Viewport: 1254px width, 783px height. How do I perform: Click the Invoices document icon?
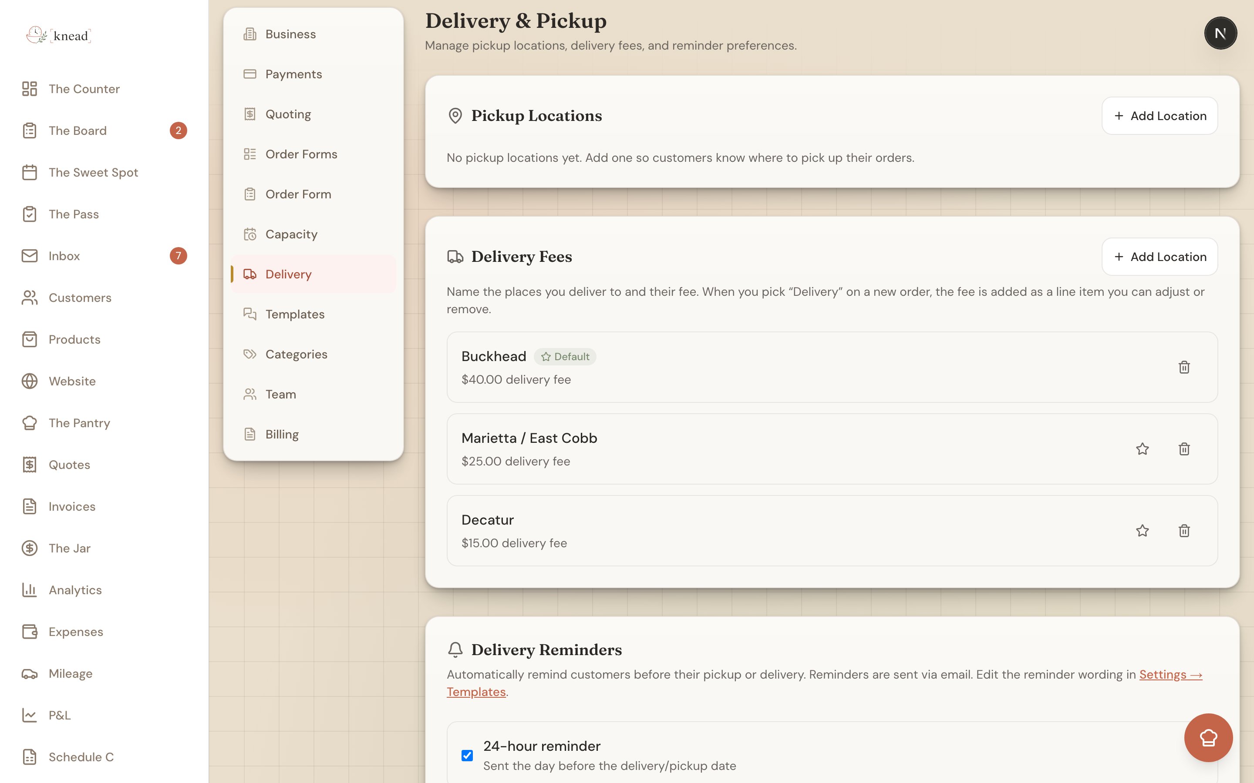[x=30, y=506]
